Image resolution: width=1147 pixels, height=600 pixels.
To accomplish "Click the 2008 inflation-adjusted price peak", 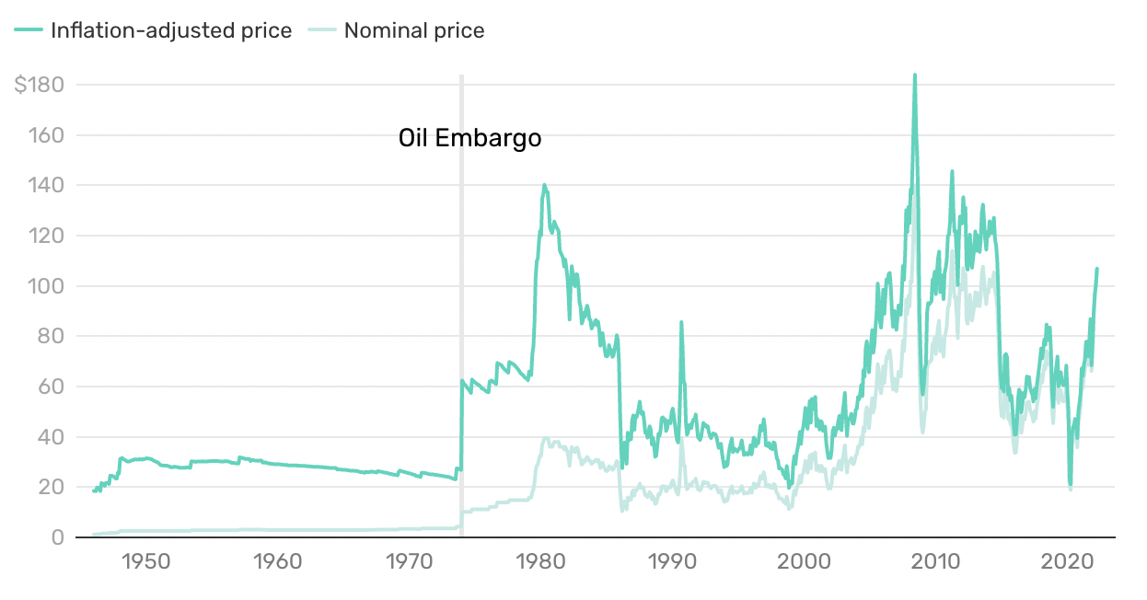I will coord(914,76).
